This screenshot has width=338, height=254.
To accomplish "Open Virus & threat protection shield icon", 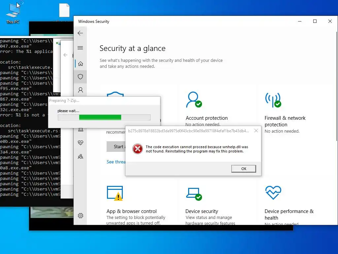I will pyautogui.click(x=81, y=77).
